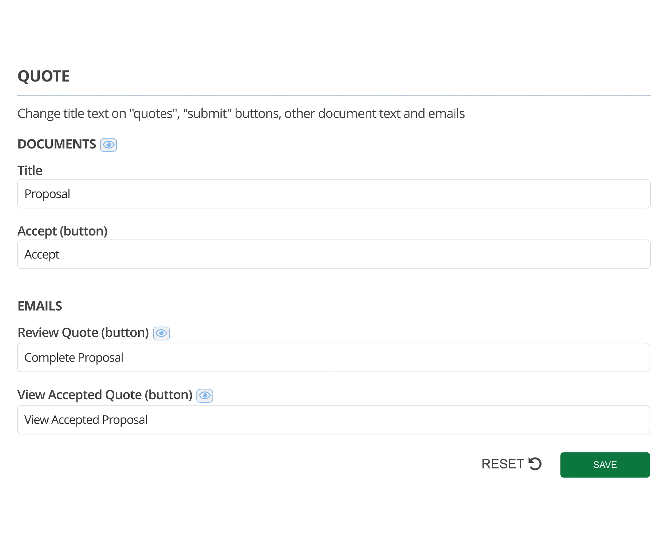Select the EMAILS section heading
Image resolution: width=668 pixels, height=535 pixels.
click(x=40, y=305)
